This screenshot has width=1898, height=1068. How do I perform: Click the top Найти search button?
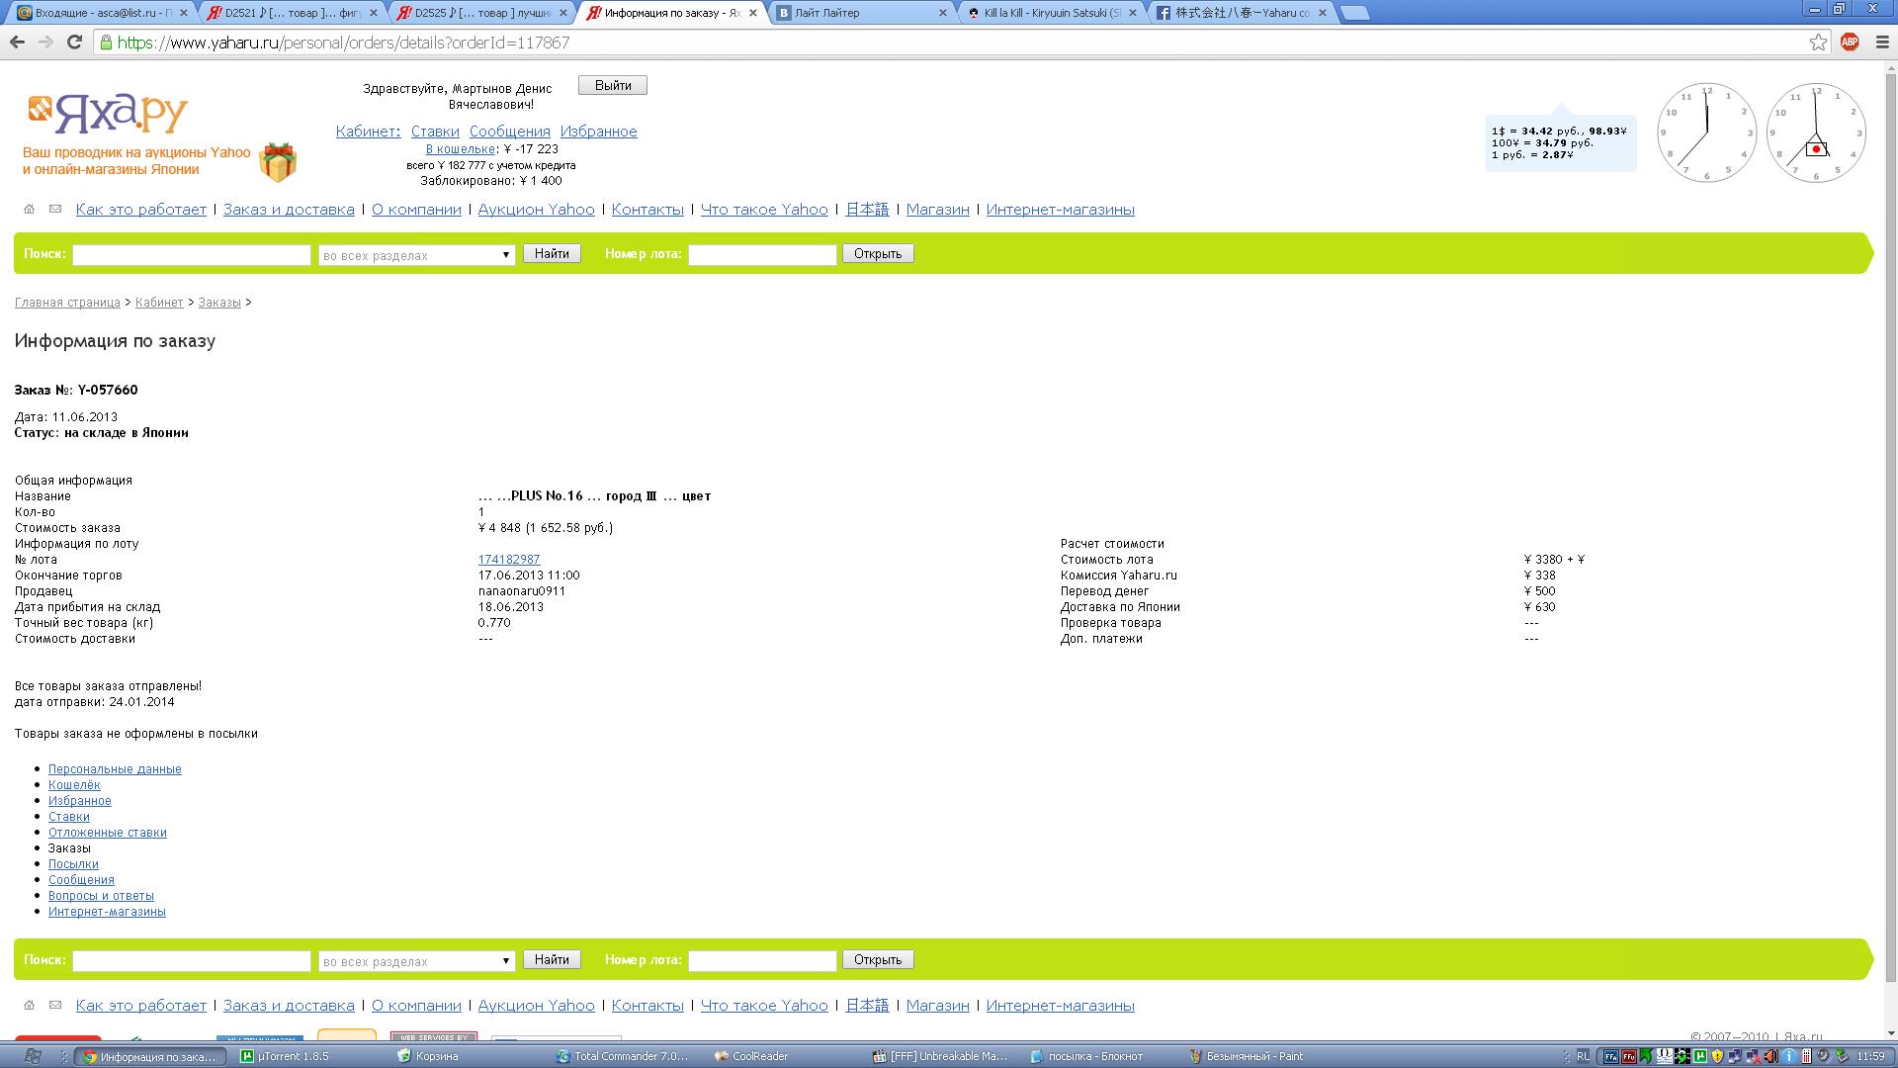coord(551,254)
